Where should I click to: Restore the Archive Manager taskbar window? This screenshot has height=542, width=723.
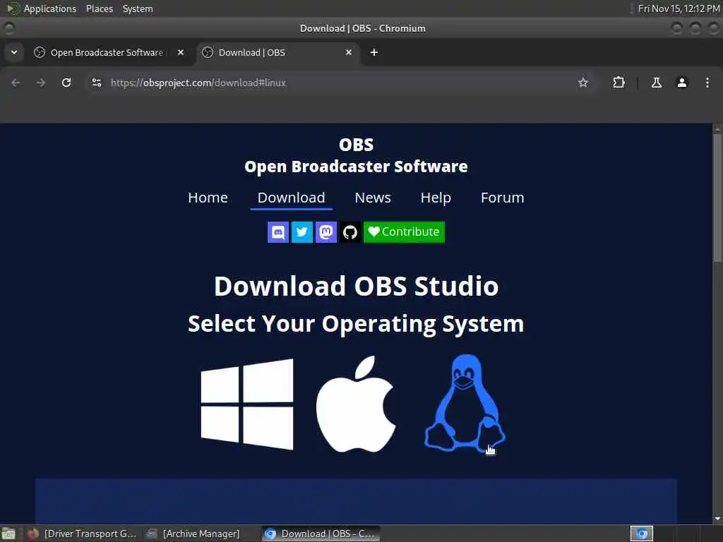(193, 534)
